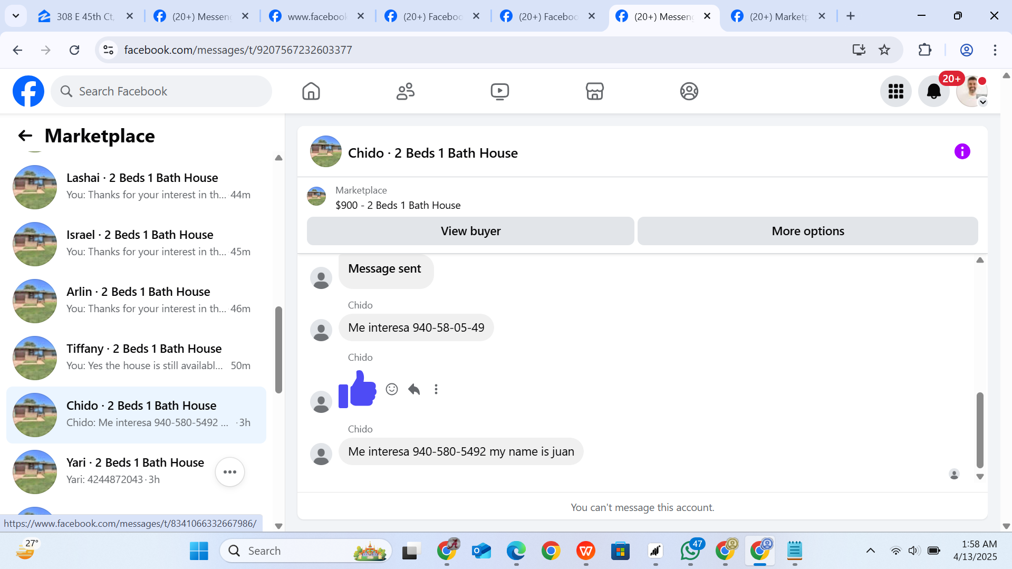Click the listing thumbnail in chat header
The image size is (1012, 569).
326,152
